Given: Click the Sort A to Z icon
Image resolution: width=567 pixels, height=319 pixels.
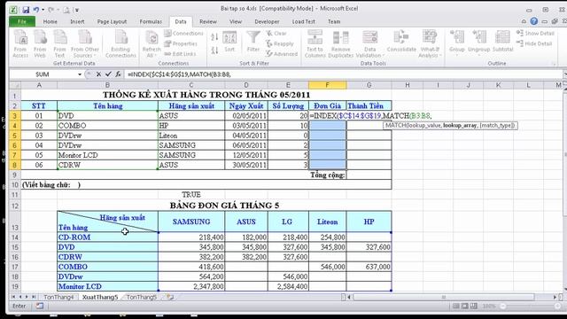Looking at the screenshot, I should pyautogui.click(x=214, y=37).
